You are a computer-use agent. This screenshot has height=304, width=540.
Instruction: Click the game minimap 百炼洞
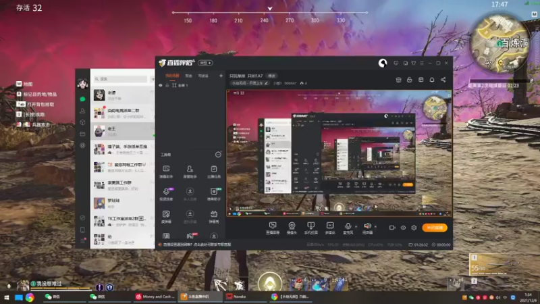pos(500,43)
